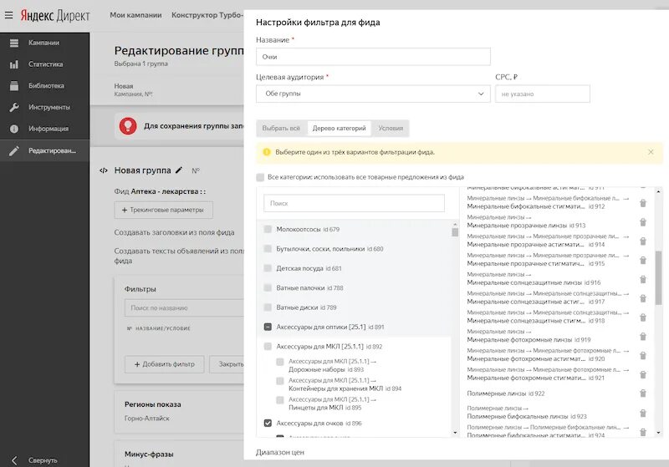Check the Молокоотсосы category checkbox
Image resolution: width=669 pixels, height=467 pixels.
coord(268,229)
